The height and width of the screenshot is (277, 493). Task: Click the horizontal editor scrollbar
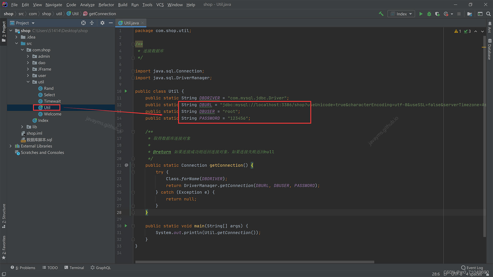254,262
